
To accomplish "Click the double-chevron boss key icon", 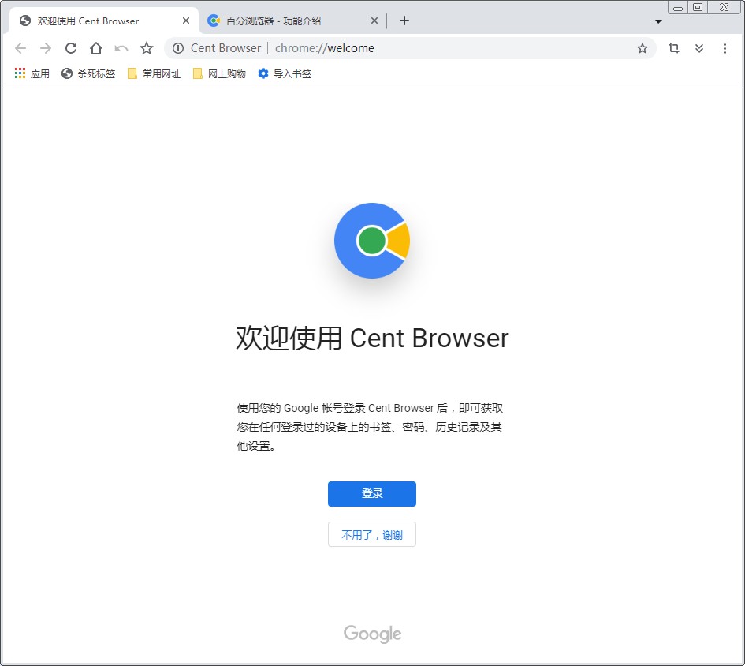I will 699,48.
